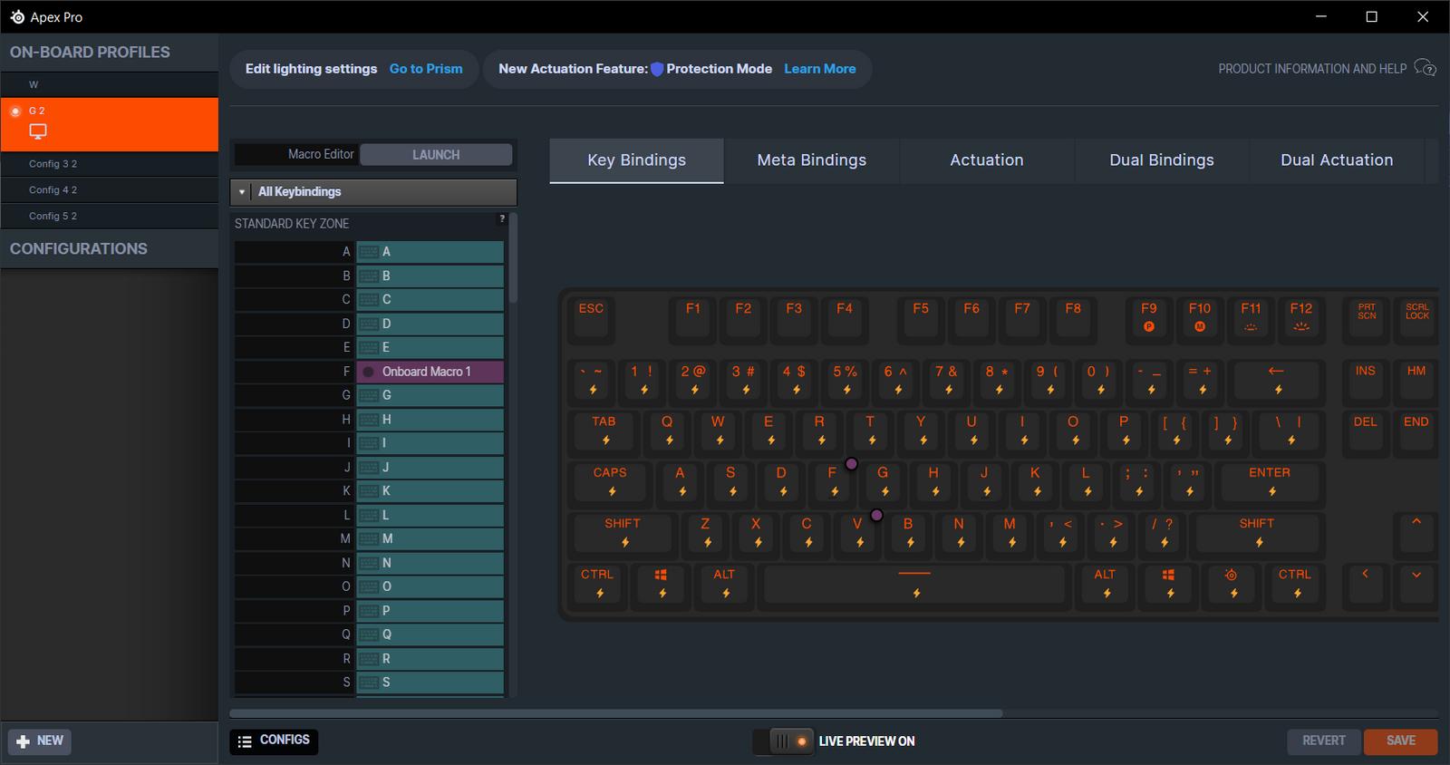Select the G 2 profile radio button
Viewport: 1450px width, 765px height.
coord(15,111)
